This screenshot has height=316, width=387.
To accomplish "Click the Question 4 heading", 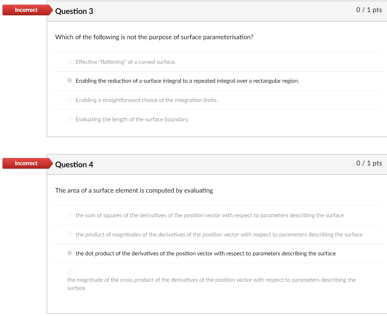I will [74, 164].
